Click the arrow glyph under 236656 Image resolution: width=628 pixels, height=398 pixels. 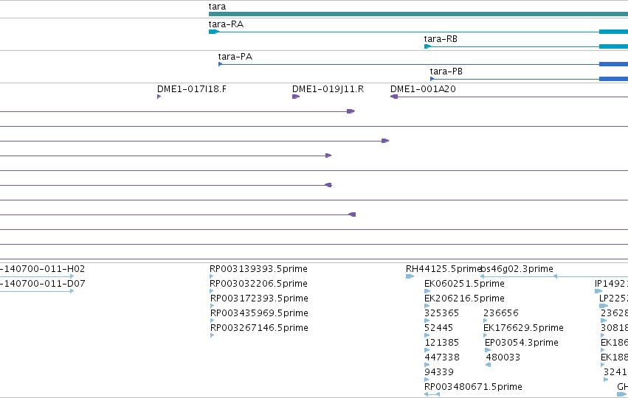pos(486,321)
